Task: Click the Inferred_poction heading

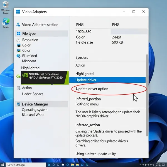Action: tap(88, 99)
